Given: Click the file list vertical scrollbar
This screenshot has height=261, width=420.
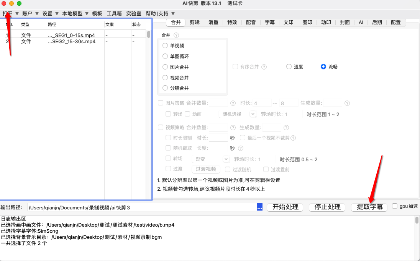Looking at the screenshot, I should tap(149, 34).
